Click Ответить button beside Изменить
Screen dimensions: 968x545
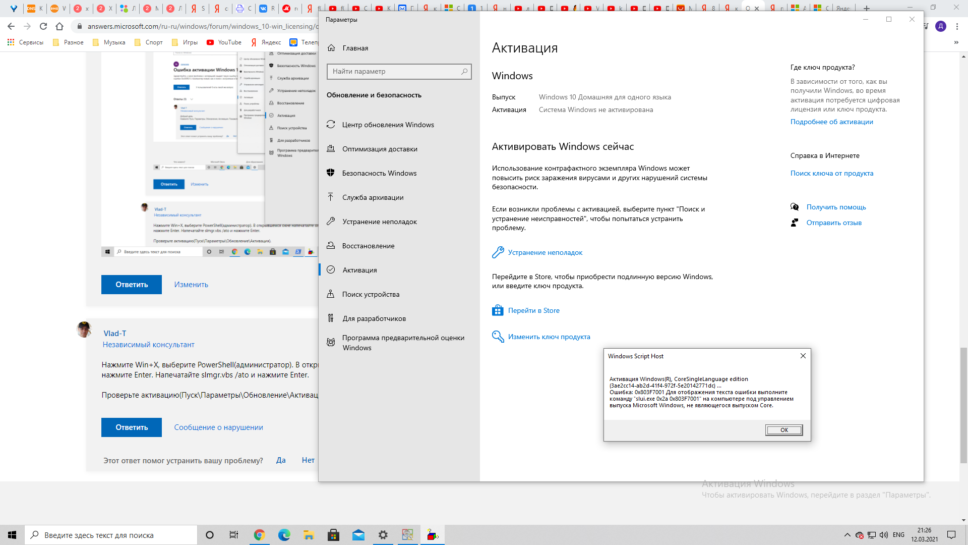tap(132, 285)
